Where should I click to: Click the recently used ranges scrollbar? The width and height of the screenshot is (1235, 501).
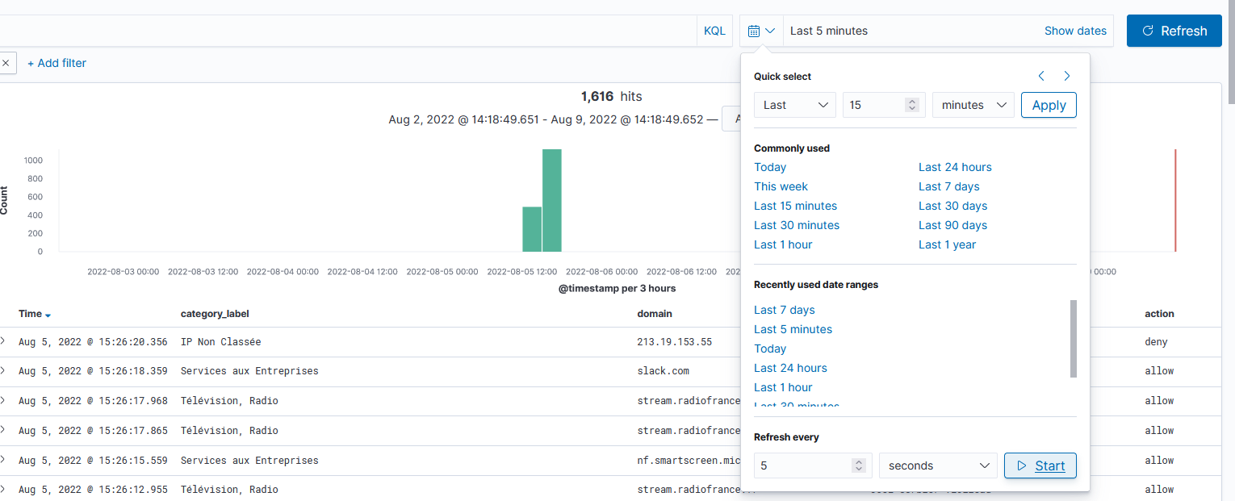tap(1073, 339)
